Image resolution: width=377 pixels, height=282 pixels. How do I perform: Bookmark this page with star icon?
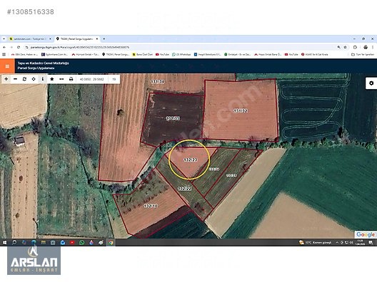(x=346, y=47)
